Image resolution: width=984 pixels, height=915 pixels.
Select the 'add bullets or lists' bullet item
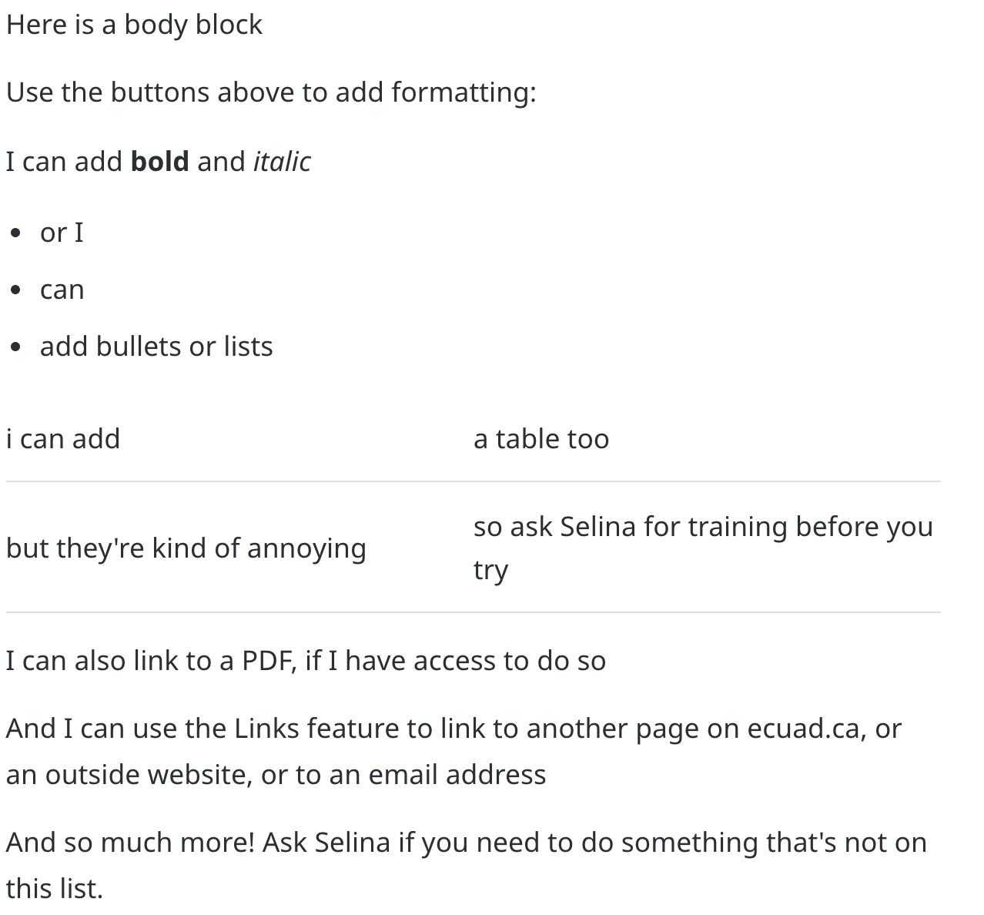[156, 346]
